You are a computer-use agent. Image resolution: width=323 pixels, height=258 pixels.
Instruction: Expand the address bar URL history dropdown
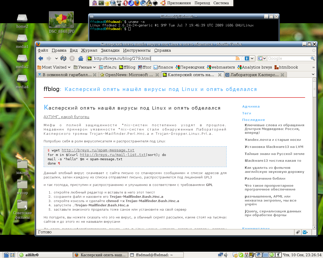[252, 58]
